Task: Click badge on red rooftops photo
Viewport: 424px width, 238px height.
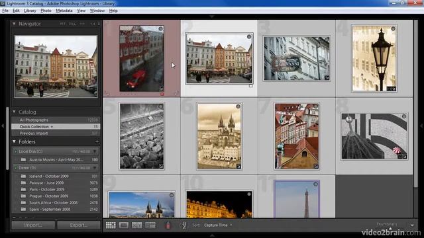Action: [x=317, y=167]
